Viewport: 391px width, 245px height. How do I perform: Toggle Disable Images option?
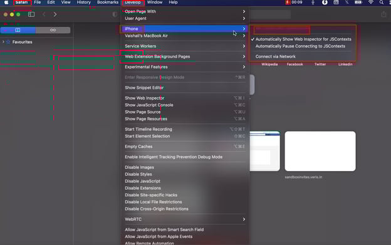click(185, 167)
